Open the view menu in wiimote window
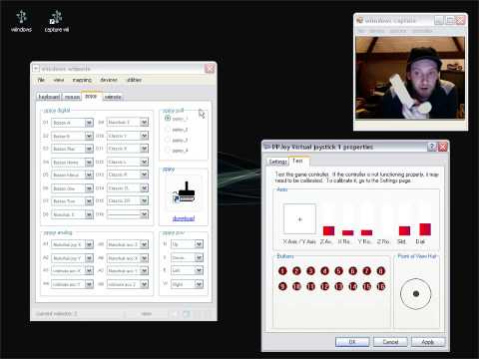The width and height of the screenshot is (479, 359). pos(59,80)
